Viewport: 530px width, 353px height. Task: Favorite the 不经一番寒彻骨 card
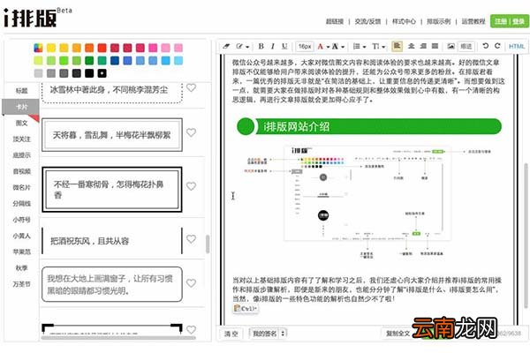[x=192, y=186]
